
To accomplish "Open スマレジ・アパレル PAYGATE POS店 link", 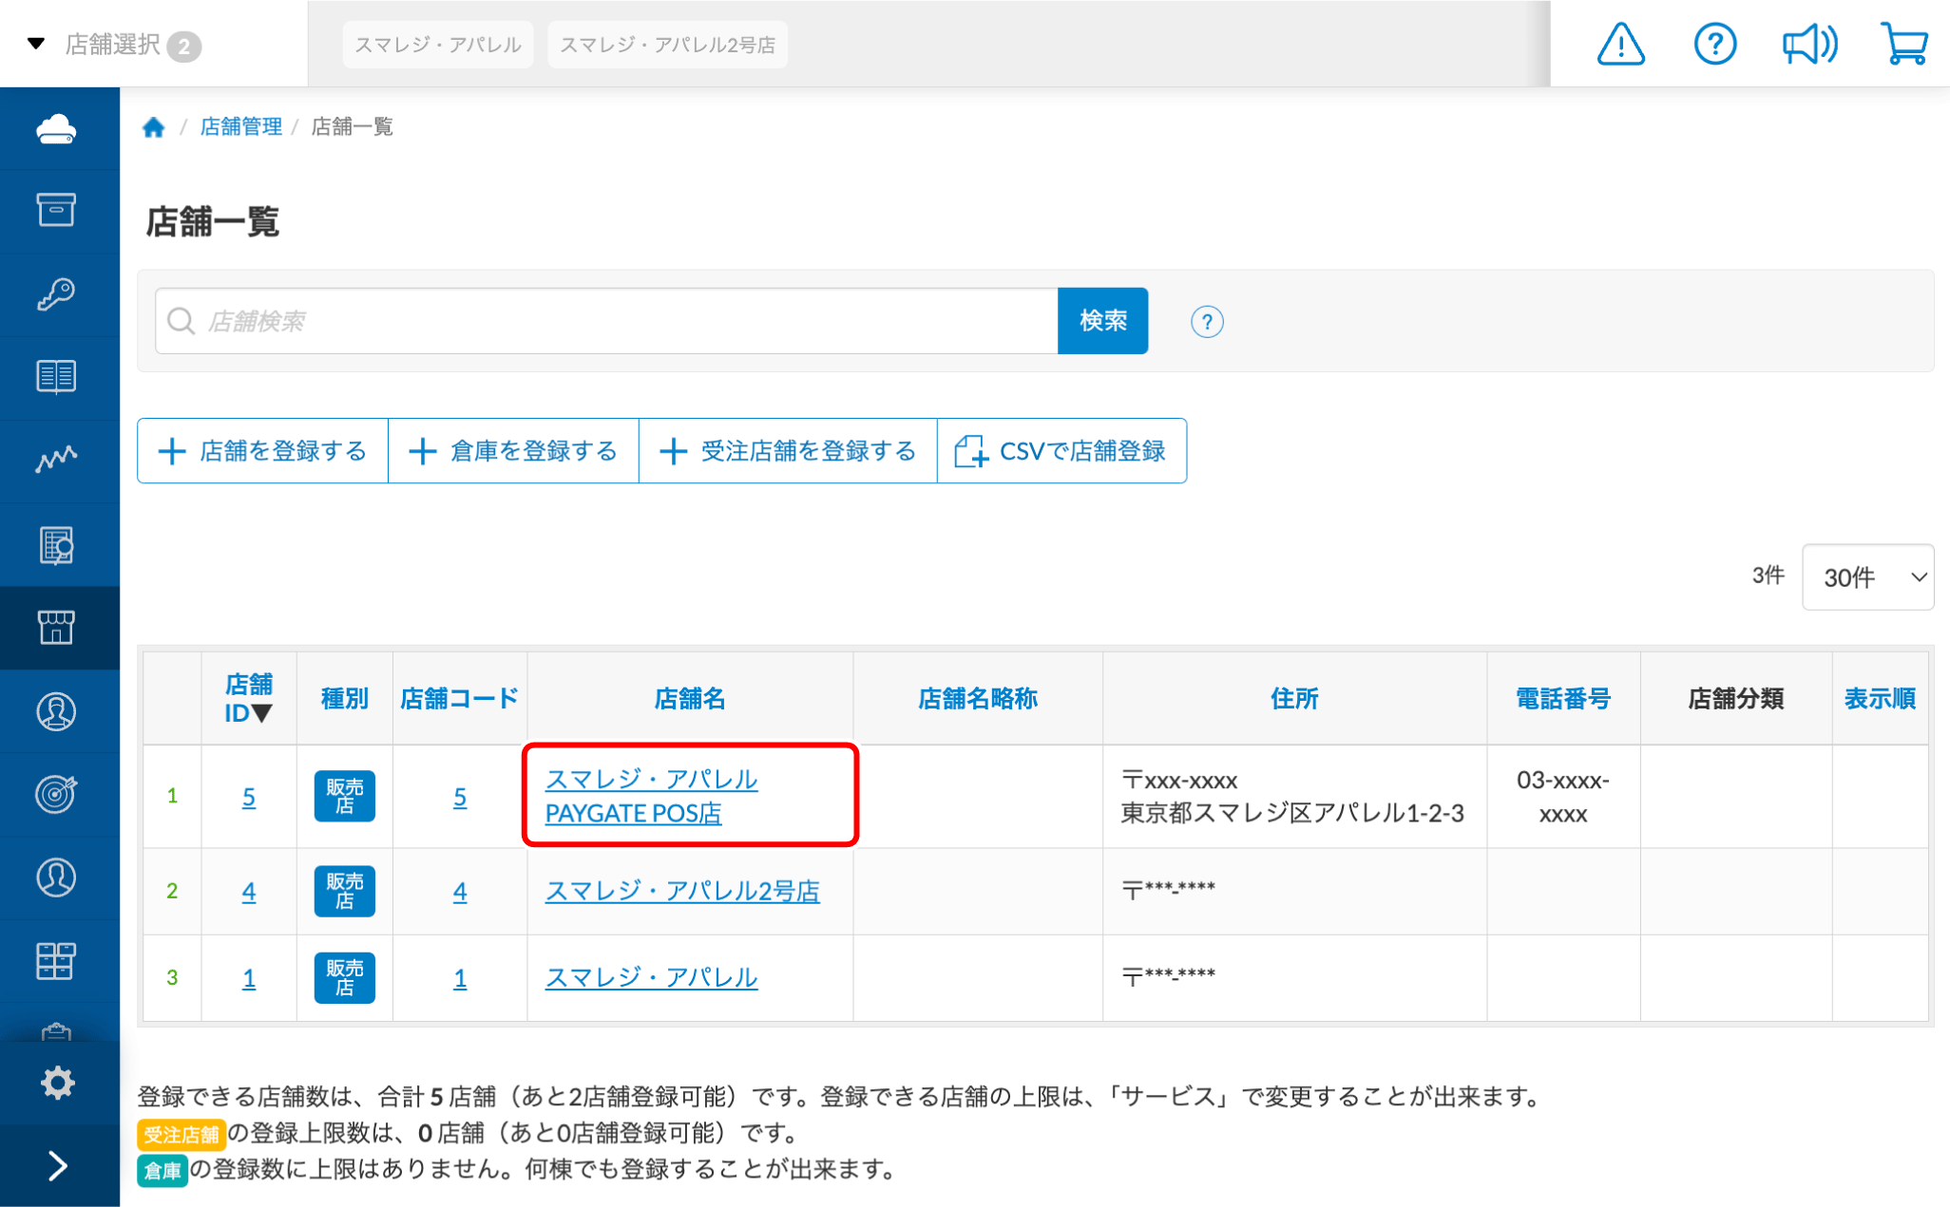I will click(651, 796).
